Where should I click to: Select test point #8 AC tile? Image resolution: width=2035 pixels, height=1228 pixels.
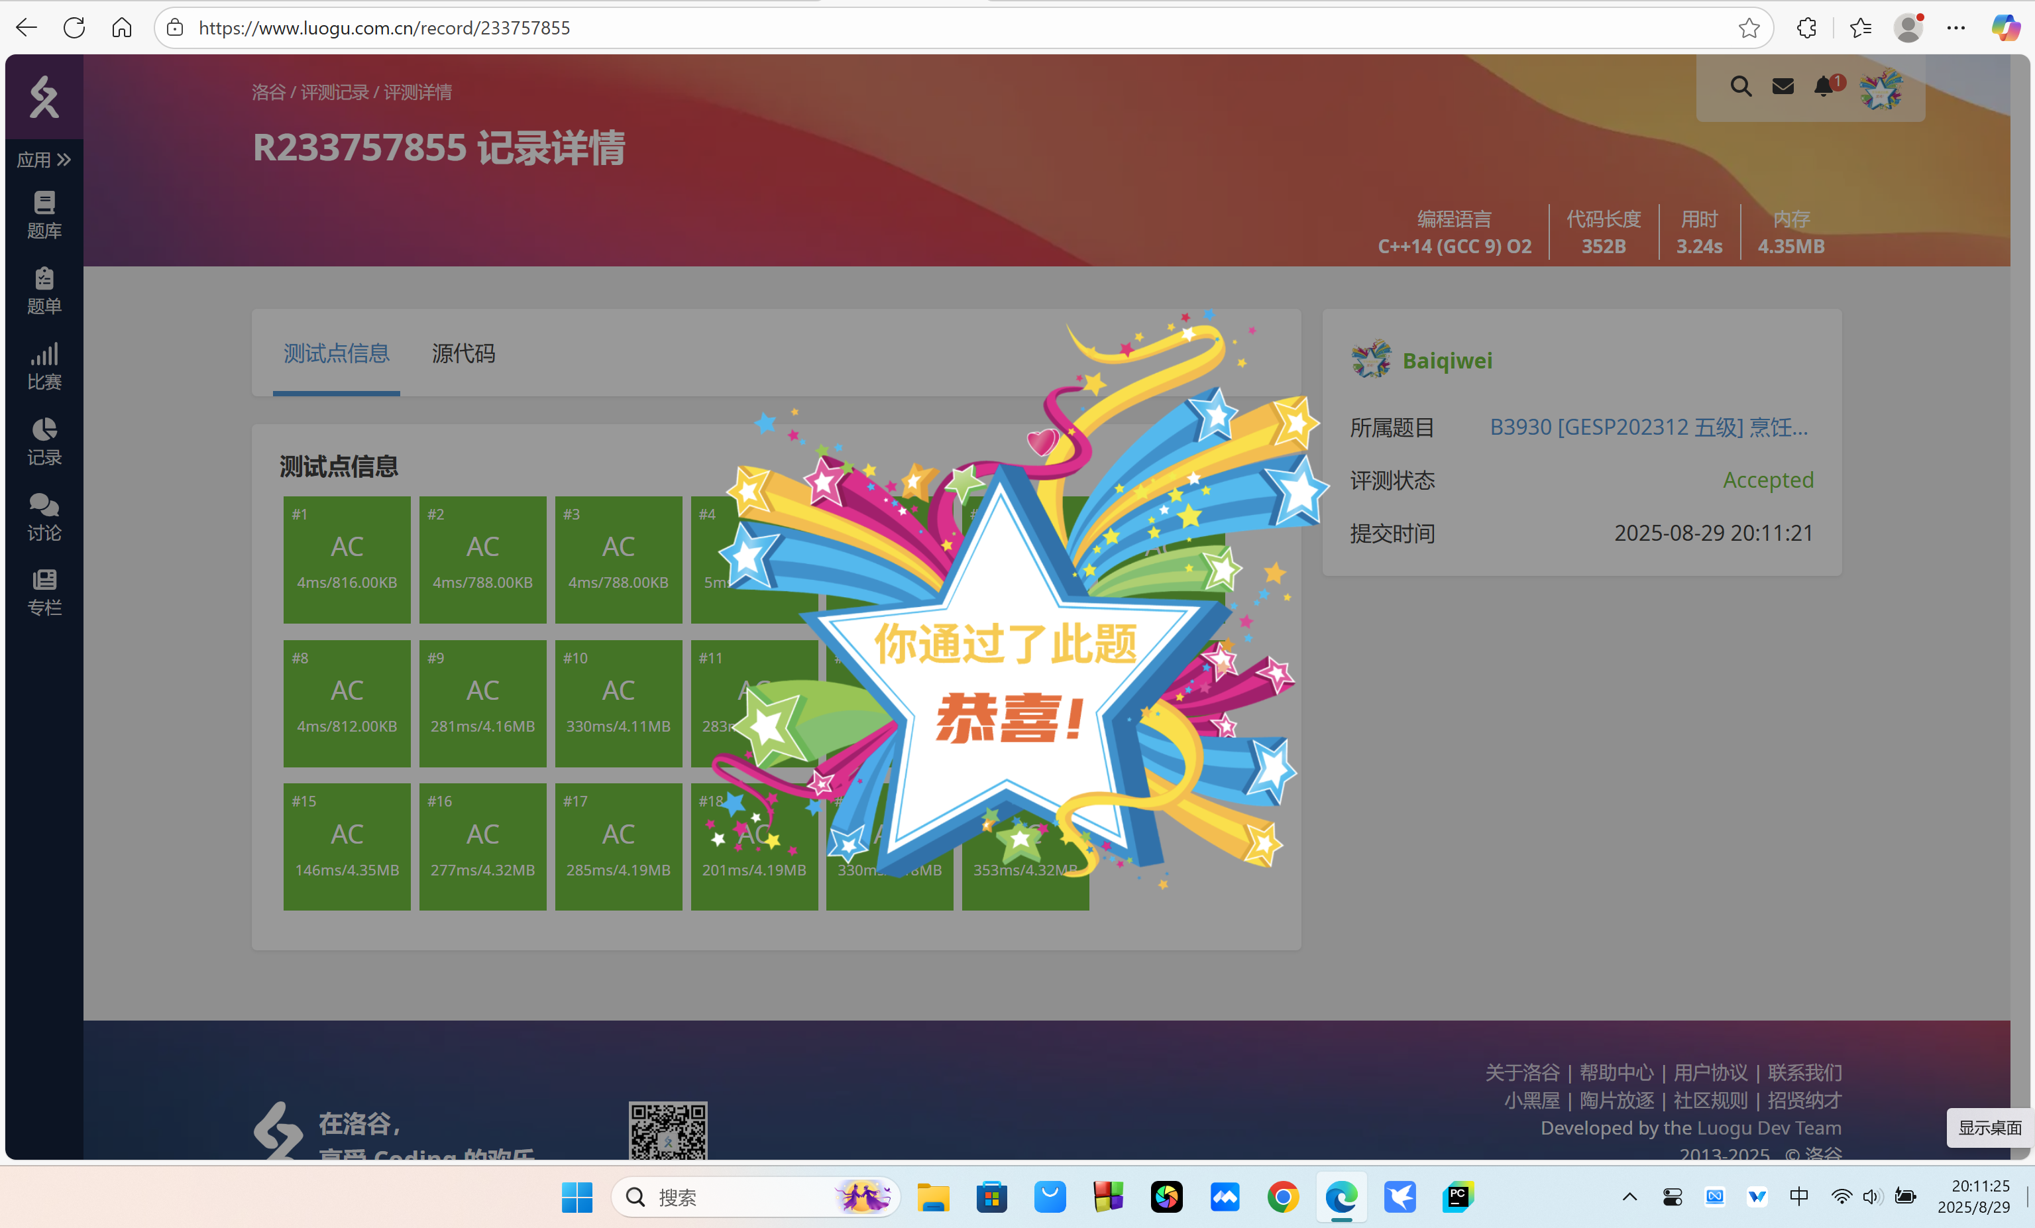(x=347, y=702)
